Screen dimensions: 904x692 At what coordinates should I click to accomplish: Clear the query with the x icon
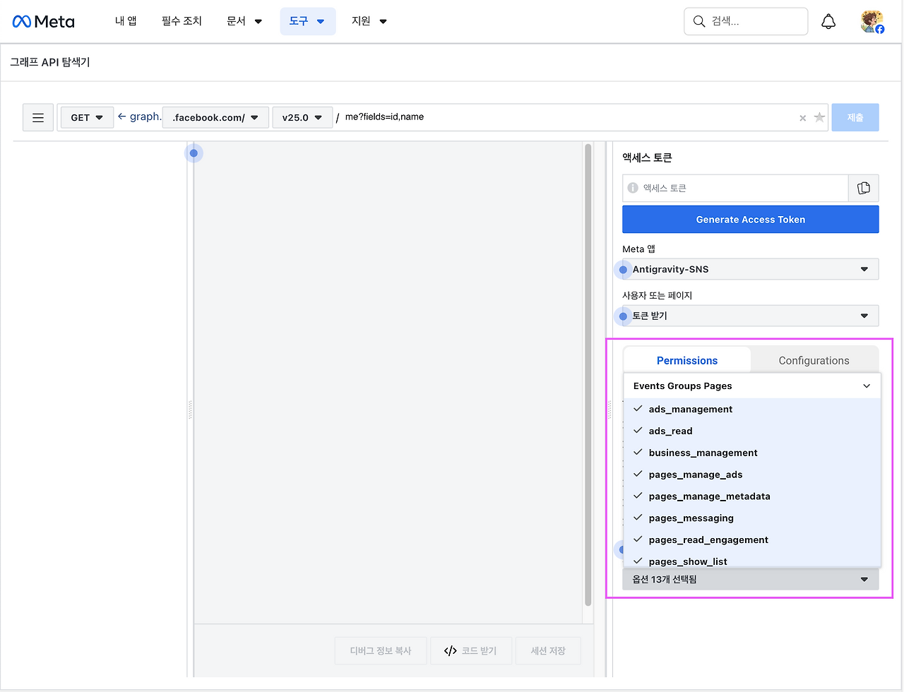pyautogui.click(x=802, y=118)
